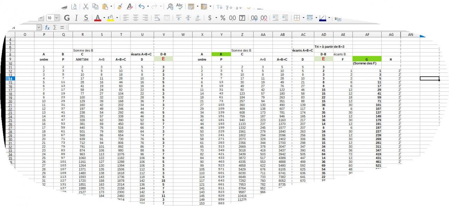The image size is (449, 206).
Task: Click the Cut scissors icon
Action: click(x=86, y=7)
